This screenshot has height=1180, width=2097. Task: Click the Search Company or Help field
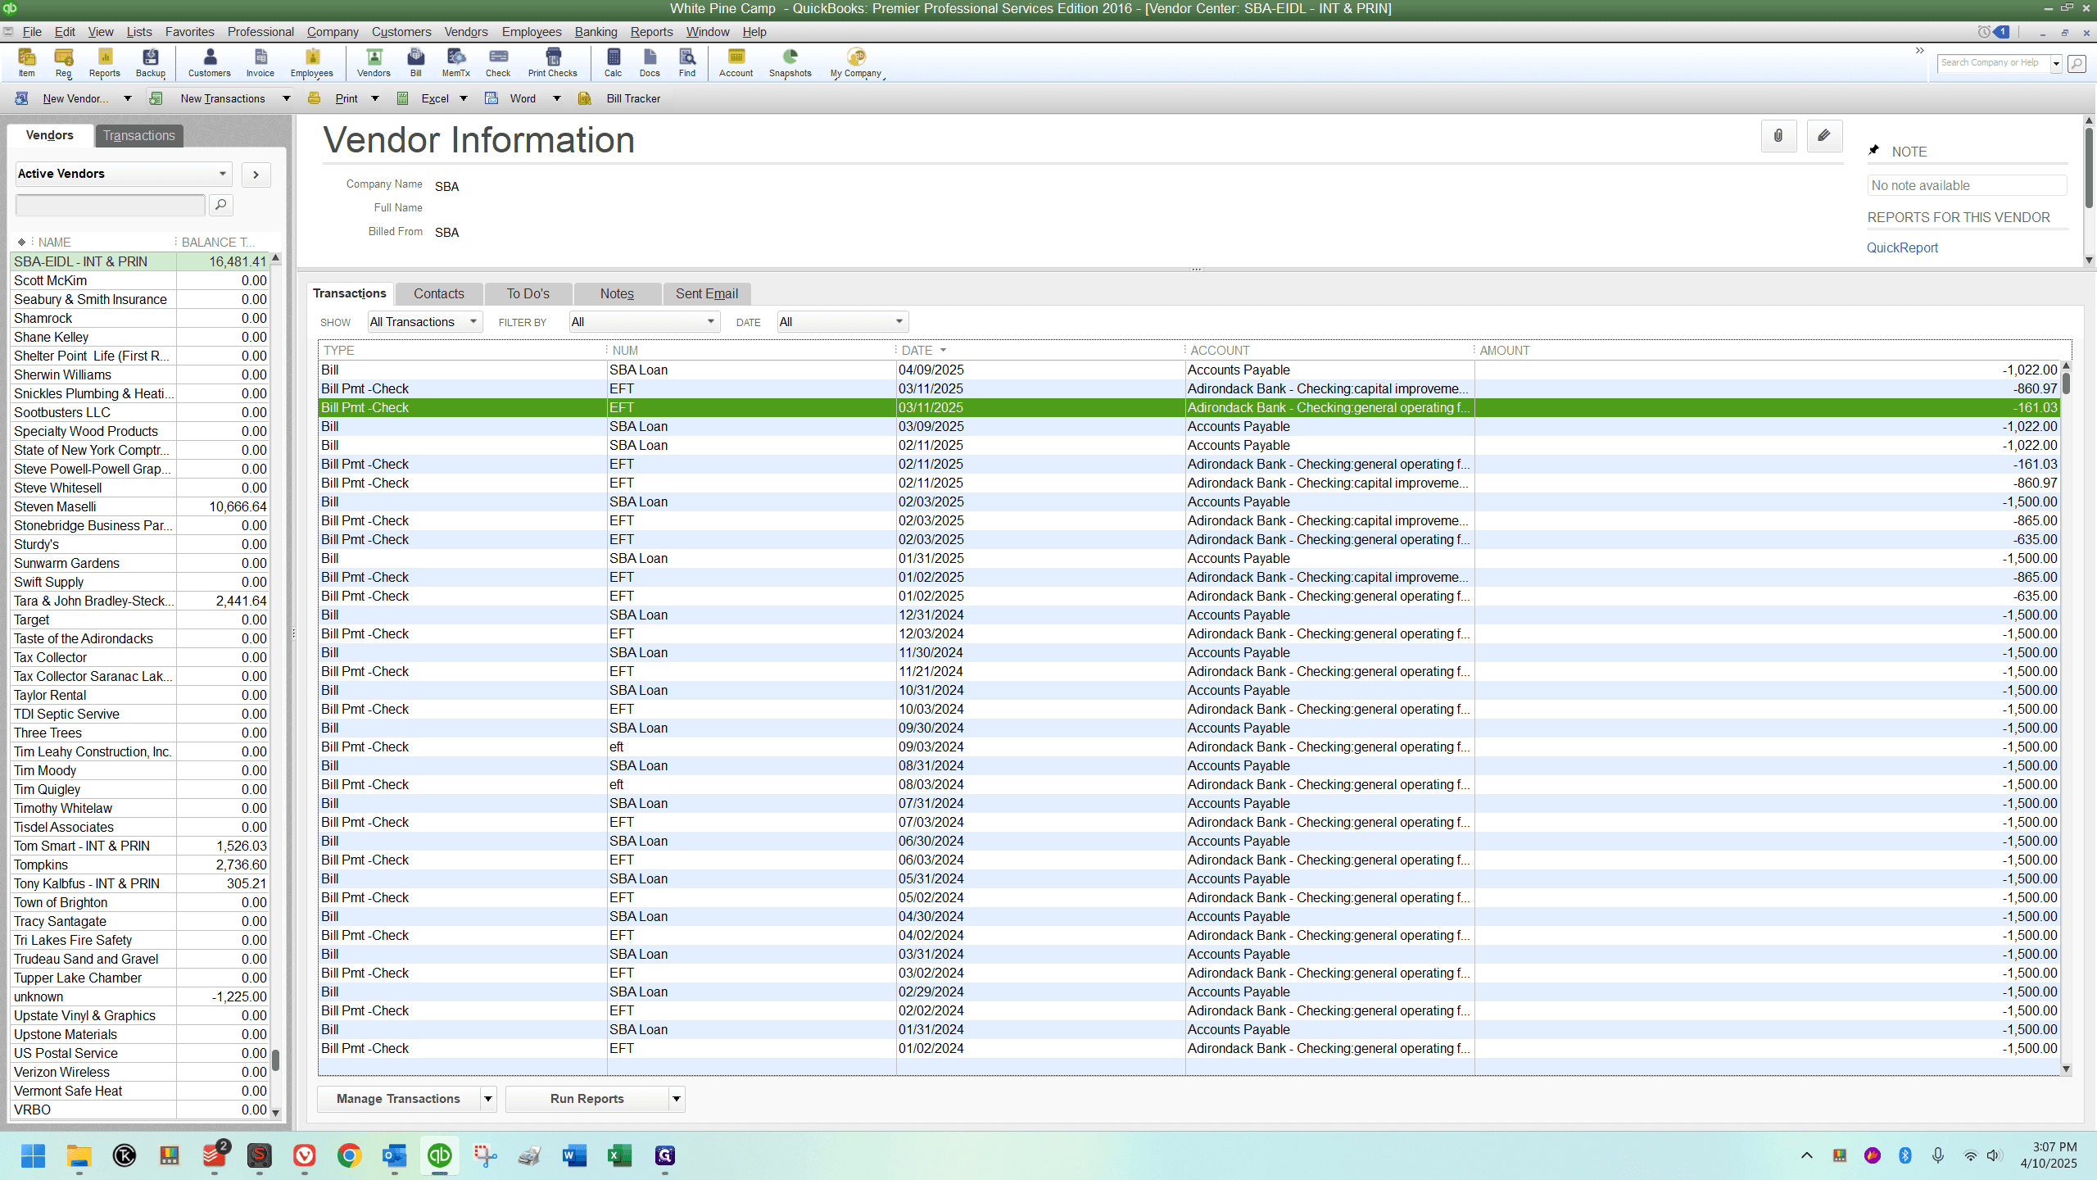[1994, 63]
